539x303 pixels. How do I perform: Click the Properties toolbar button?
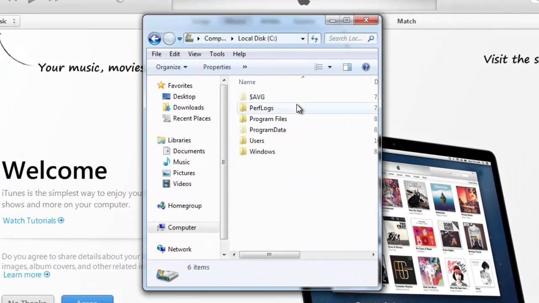click(x=217, y=67)
